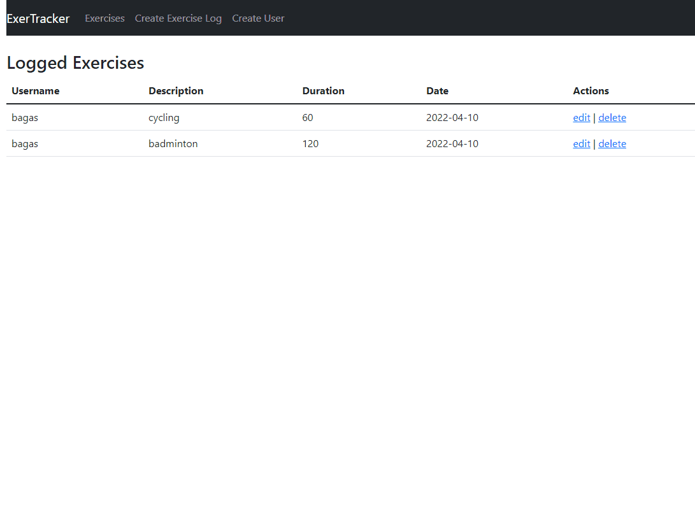Open the Create User page
This screenshot has height=521, width=695.
pyautogui.click(x=258, y=18)
